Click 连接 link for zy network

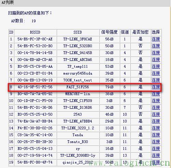[156, 148]
